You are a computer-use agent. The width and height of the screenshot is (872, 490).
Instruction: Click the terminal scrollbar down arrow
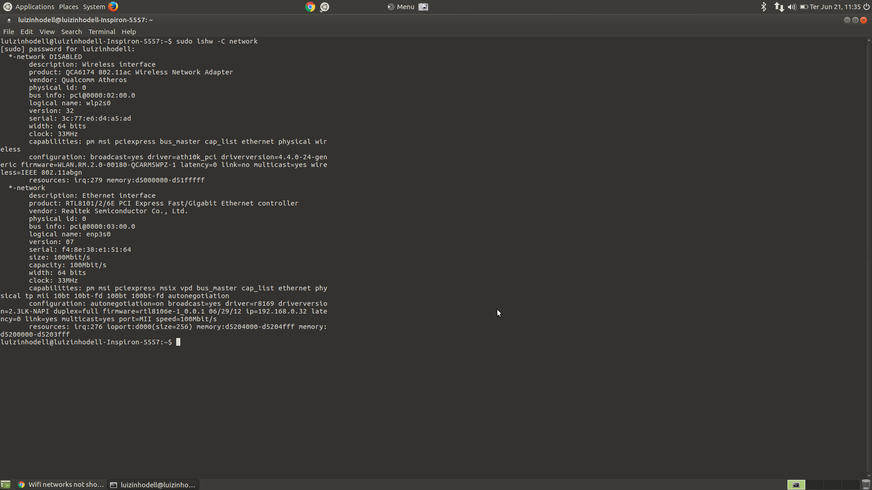[x=869, y=475]
